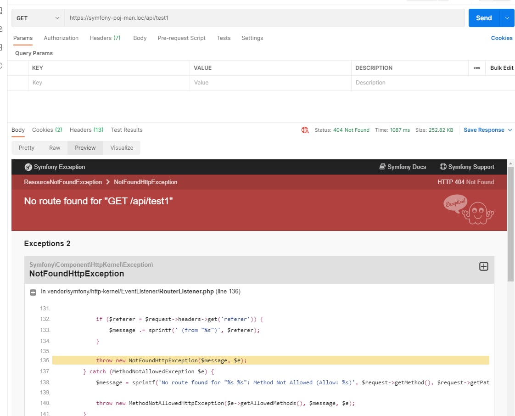Select the Preview response view
515x416 pixels.
pyautogui.click(x=85, y=148)
